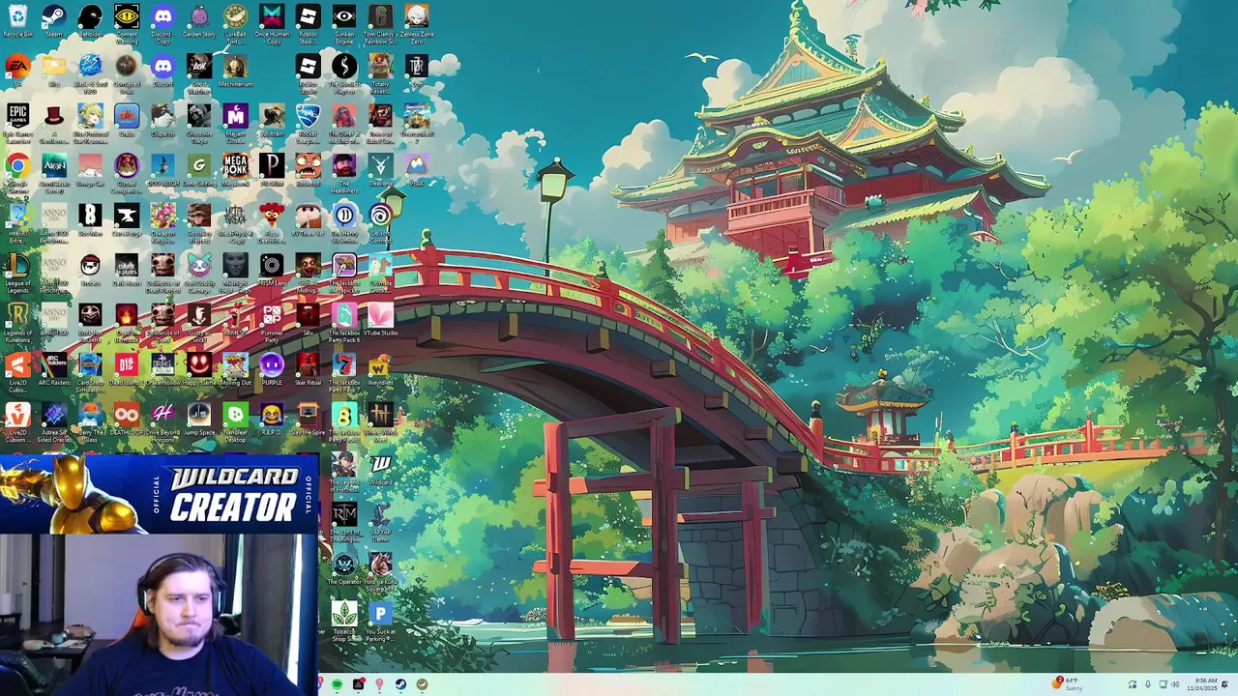The height and width of the screenshot is (696, 1238).
Task: Open the YAPYAP Demo icon
Action: 380,521
